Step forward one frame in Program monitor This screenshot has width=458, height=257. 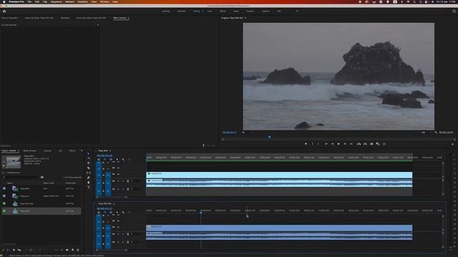[x=345, y=144]
